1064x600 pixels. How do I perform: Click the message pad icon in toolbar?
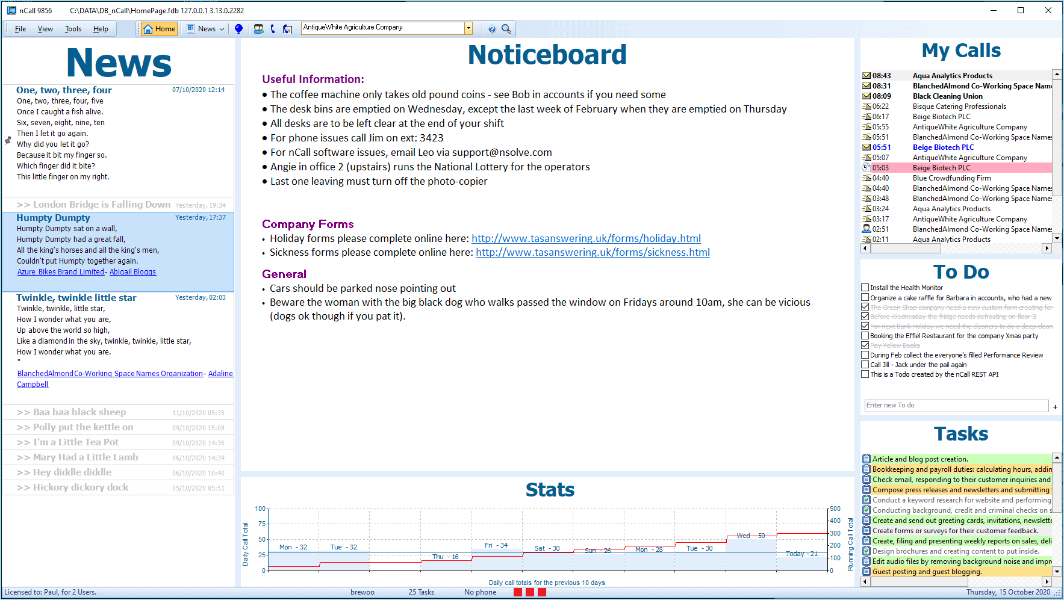pos(288,28)
